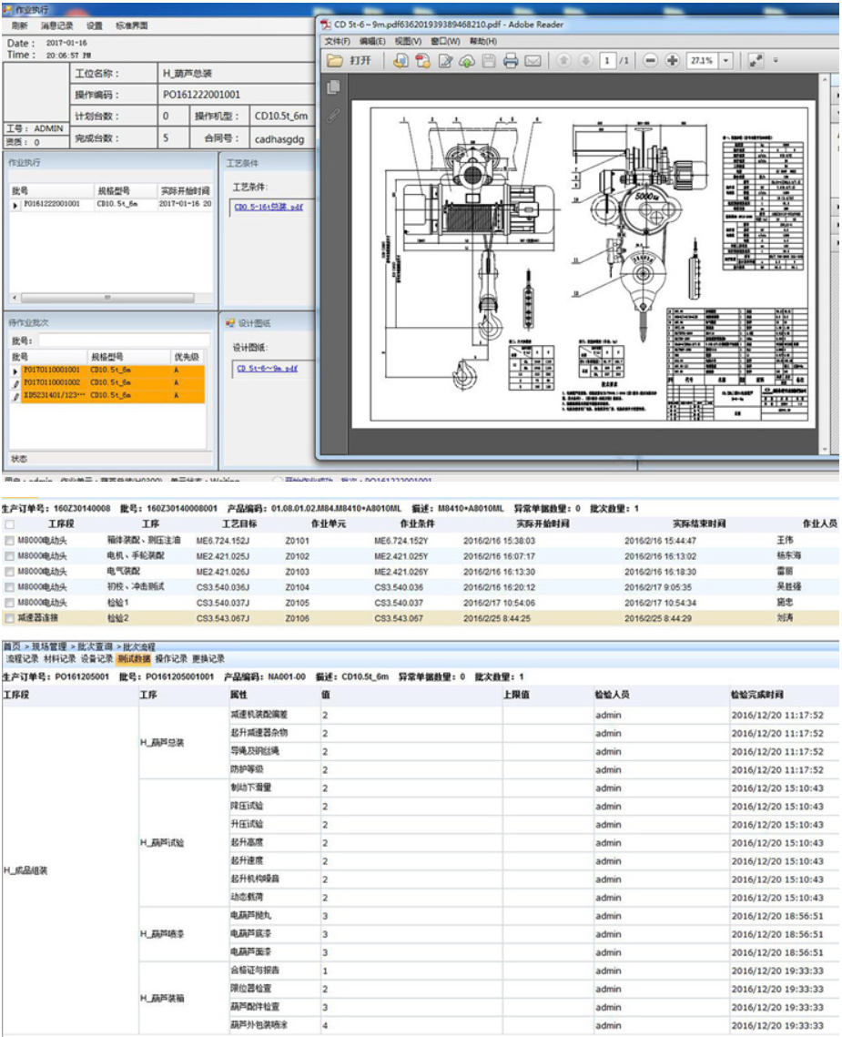Viewport: 842px width, 1037px height.
Task: Open the page thumbnails panel icon
Action: pos(333,87)
